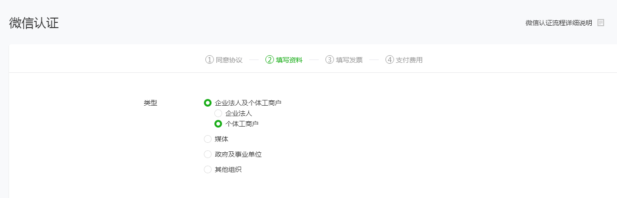The width and height of the screenshot is (617, 198).
Task: Go to the 支付费用 step label
Action: tap(409, 60)
